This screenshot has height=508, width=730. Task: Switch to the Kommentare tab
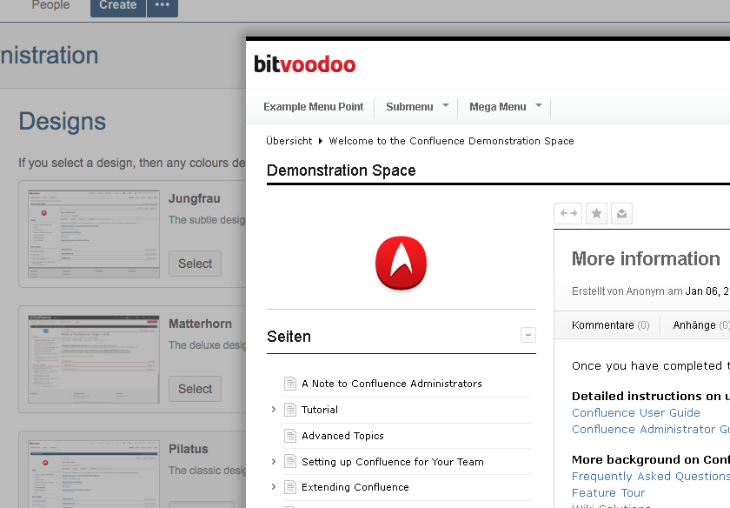pyautogui.click(x=610, y=325)
